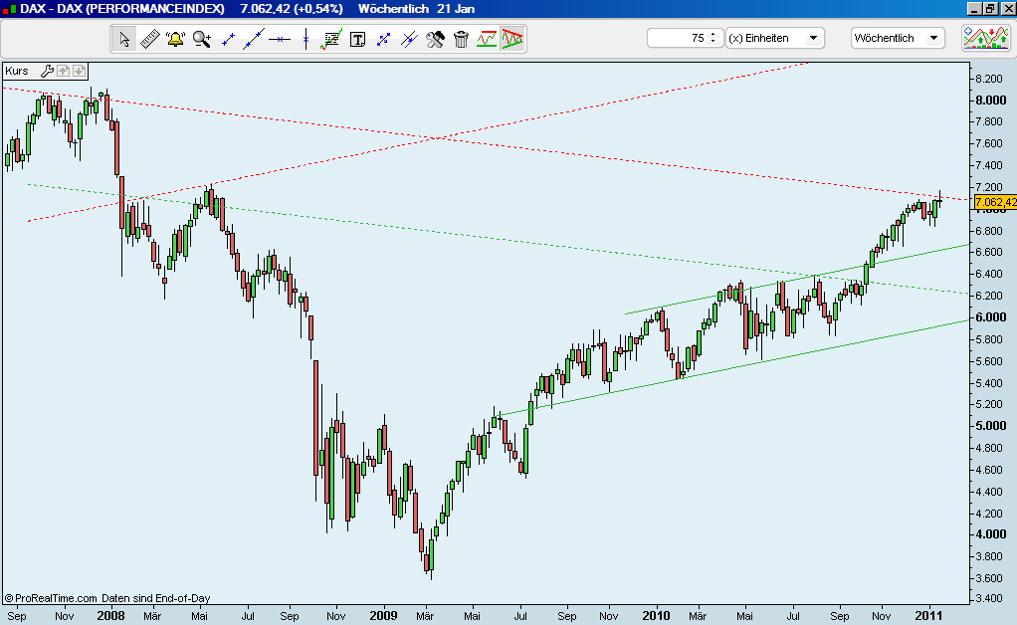Activate the zoom magnifier tool
This screenshot has height=625, width=1017.
[200, 38]
